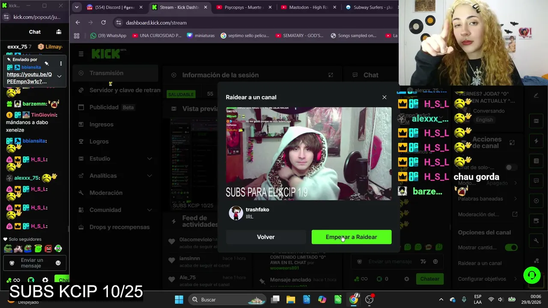The height and width of the screenshot is (308, 548).
Task: Switch to the Subway Surfers tab
Action: click(370, 7)
